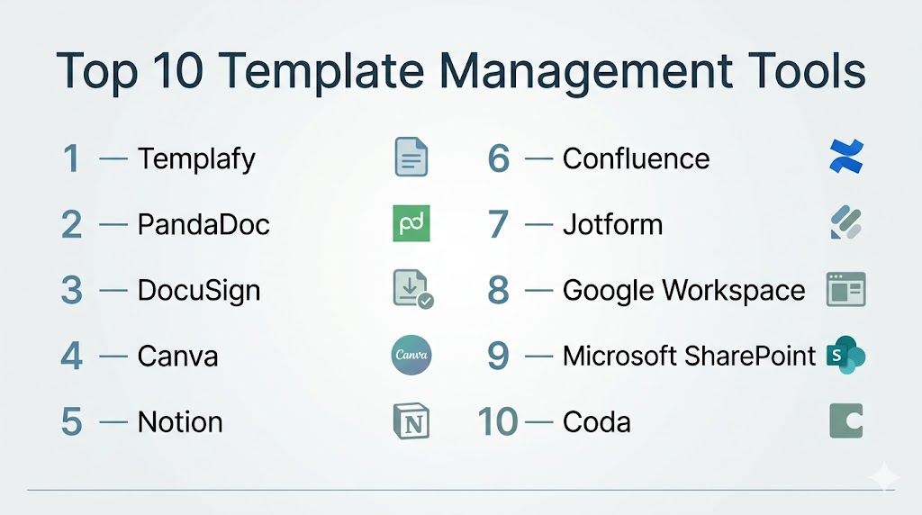This screenshot has height=515, width=922.
Task: Click the blue Confluence logo
Action: [x=845, y=158]
